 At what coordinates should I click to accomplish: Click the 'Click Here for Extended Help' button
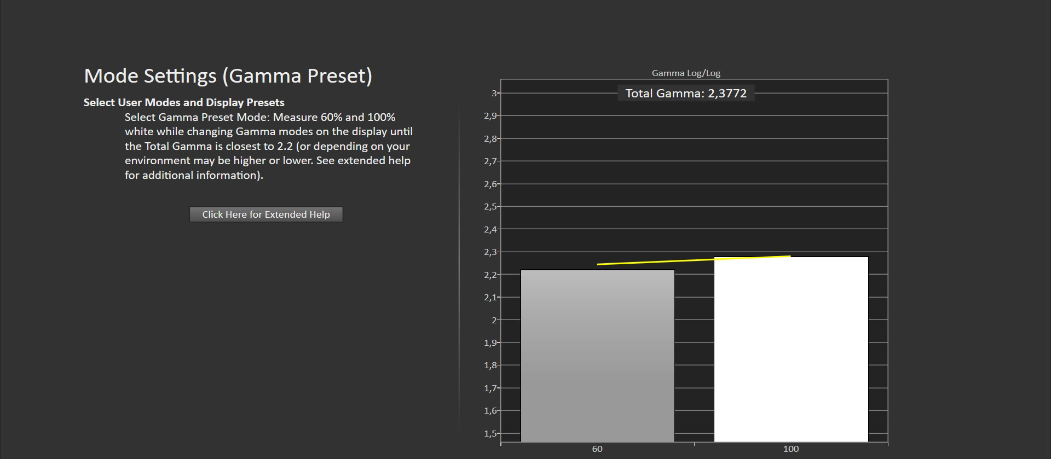pos(266,214)
